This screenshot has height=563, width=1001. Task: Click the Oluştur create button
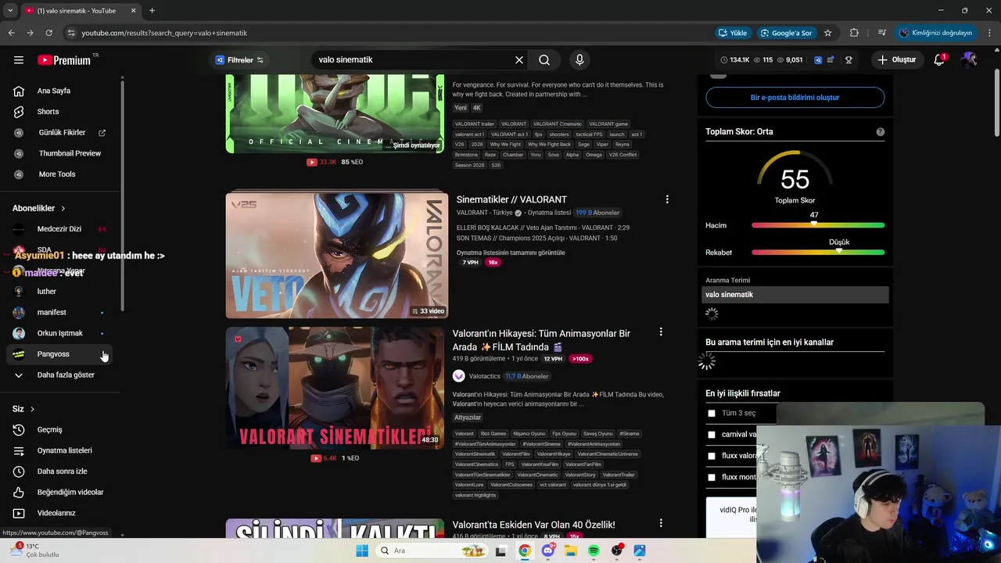click(896, 59)
